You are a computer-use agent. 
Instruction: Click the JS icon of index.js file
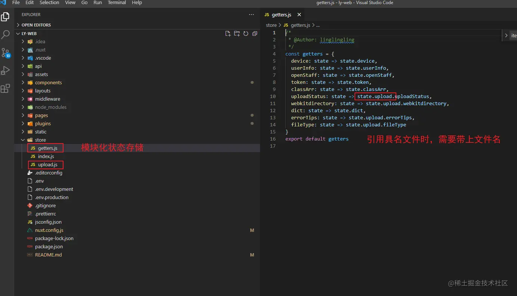pos(33,157)
